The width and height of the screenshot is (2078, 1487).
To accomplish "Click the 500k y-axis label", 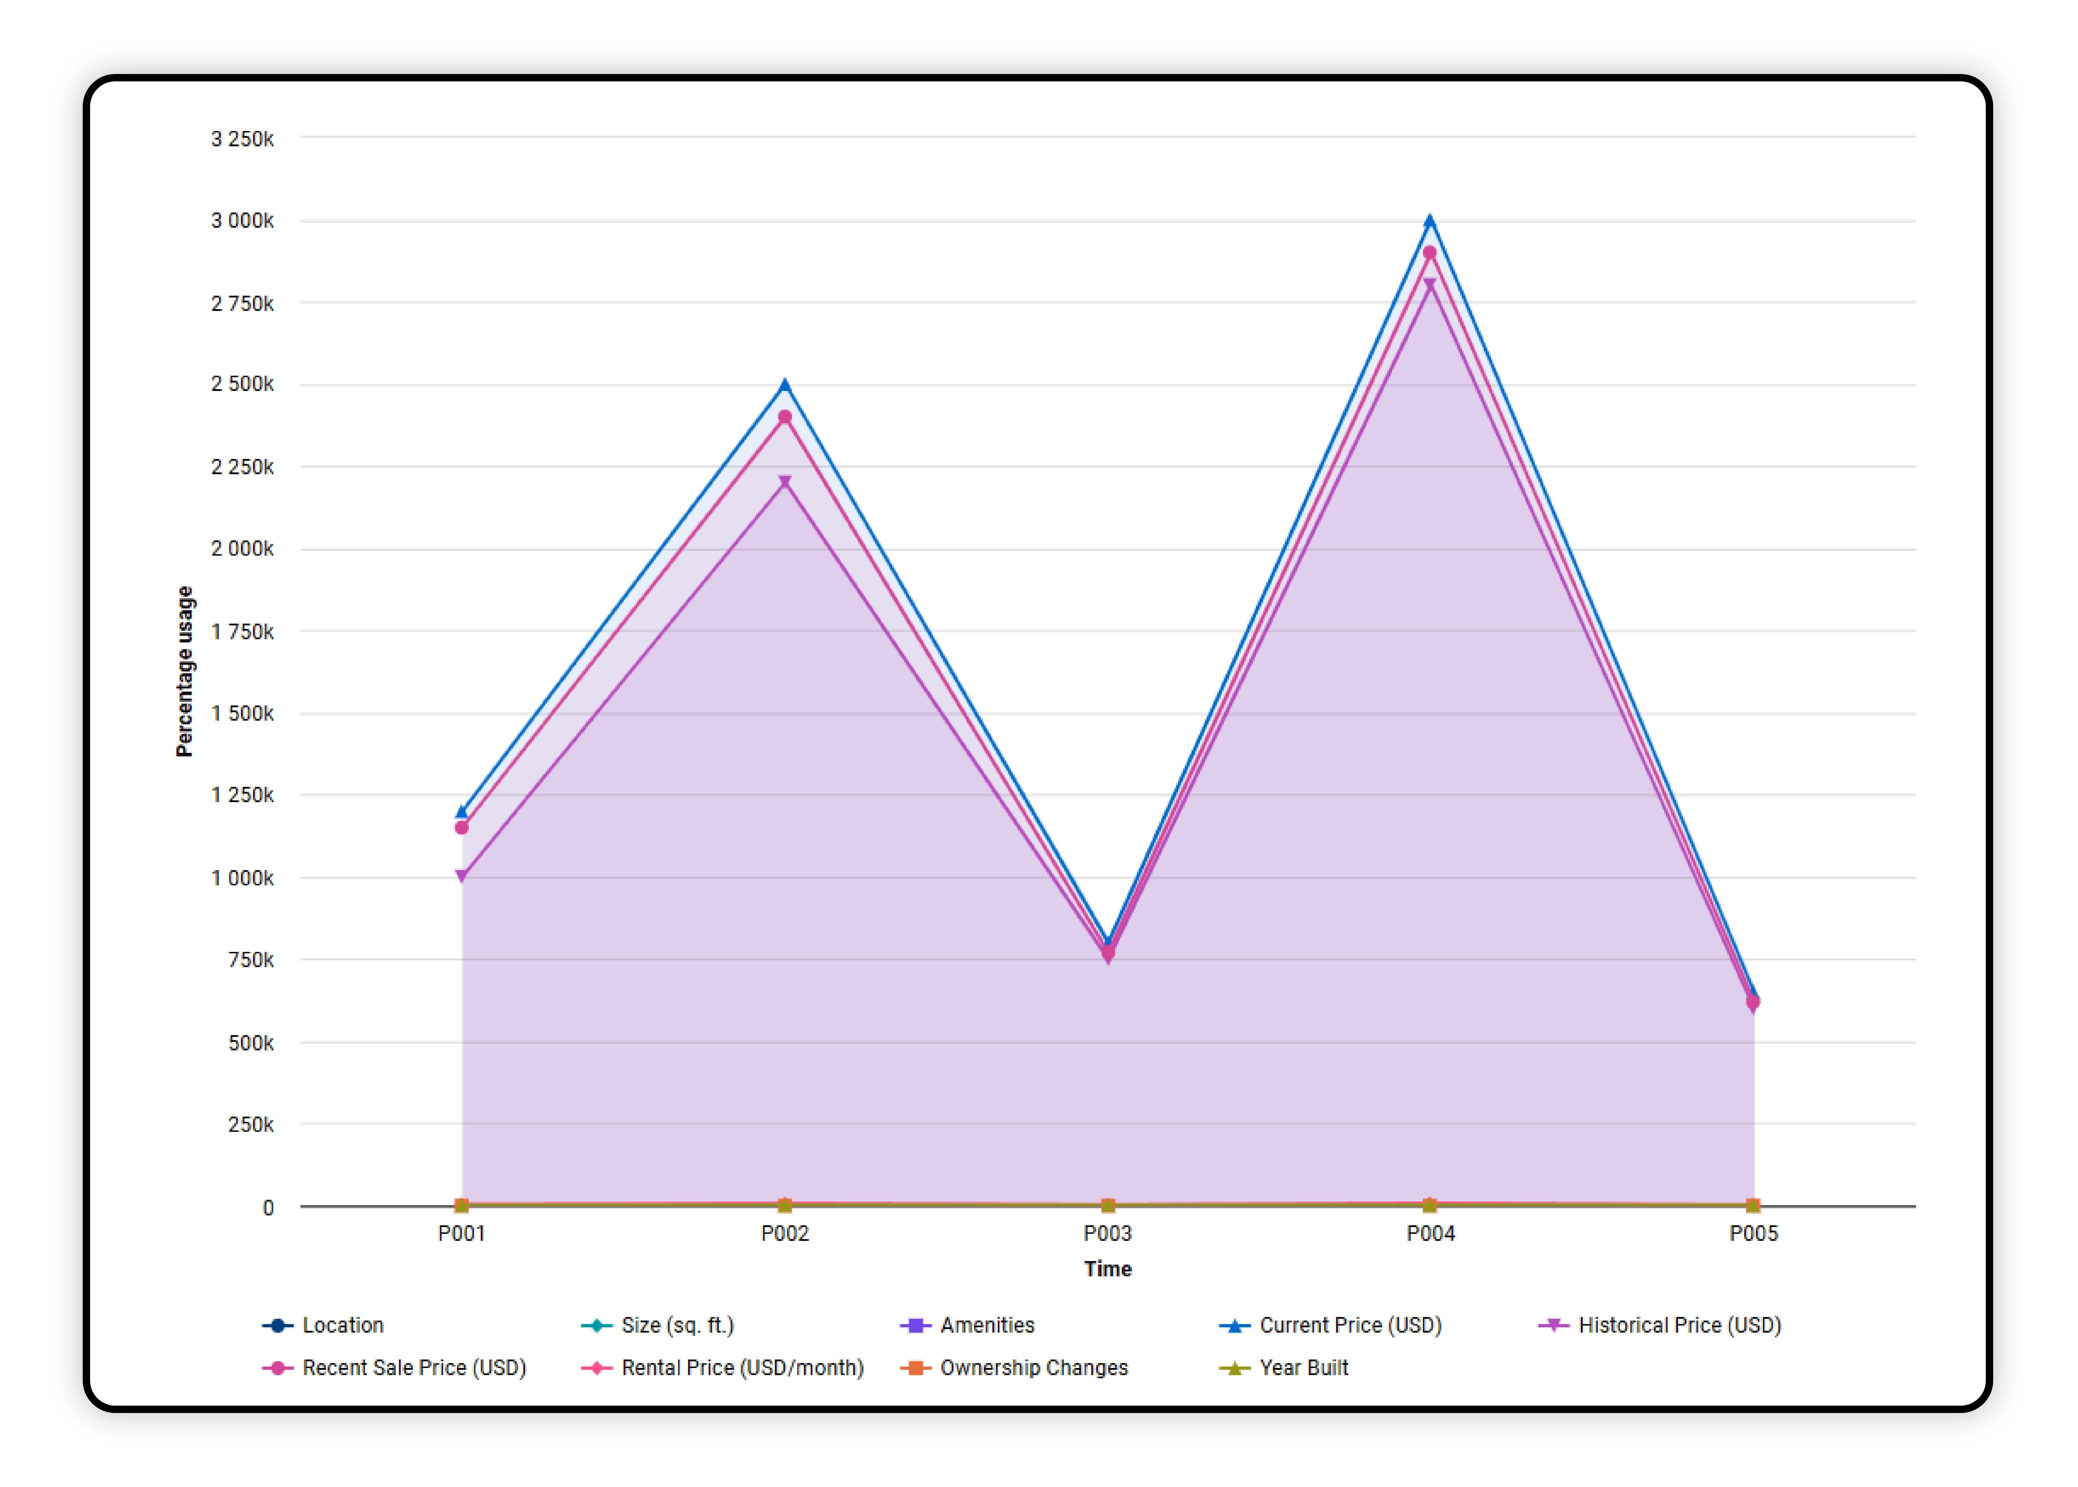I will click(x=250, y=1043).
